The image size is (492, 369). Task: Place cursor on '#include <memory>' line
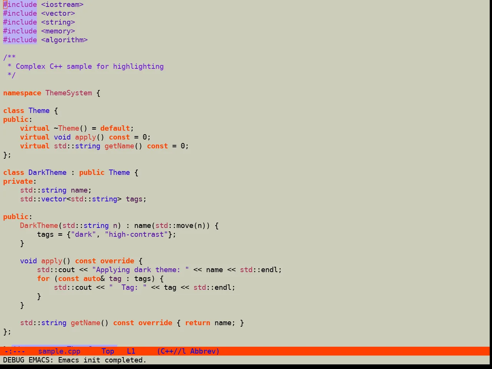click(39, 31)
